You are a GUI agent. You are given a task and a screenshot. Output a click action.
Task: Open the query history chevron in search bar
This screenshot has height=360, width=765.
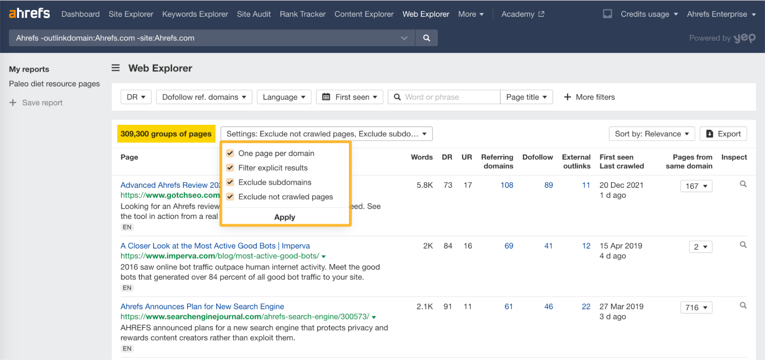[x=404, y=38]
